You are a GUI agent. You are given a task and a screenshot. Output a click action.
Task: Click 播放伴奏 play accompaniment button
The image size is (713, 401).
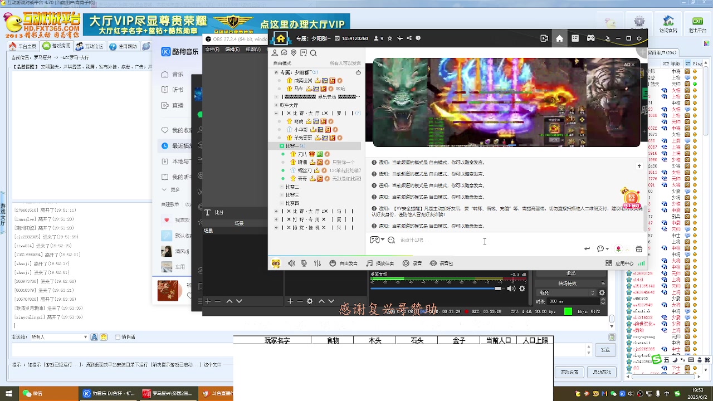click(380, 263)
